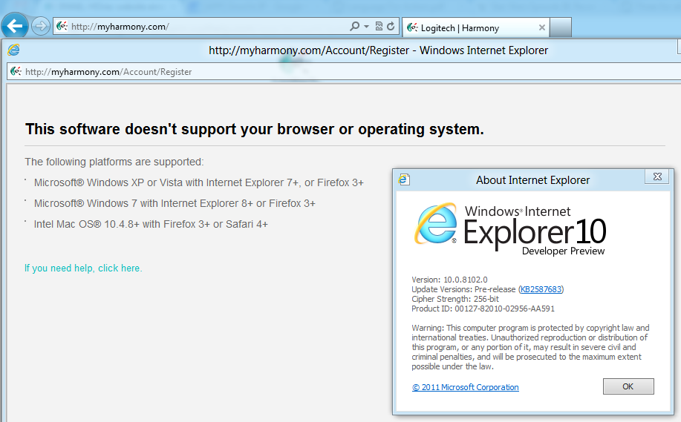This screenshot has height=422, width=681.
Task: Click the popup window title bar text
Action: (x=378, y=50)
